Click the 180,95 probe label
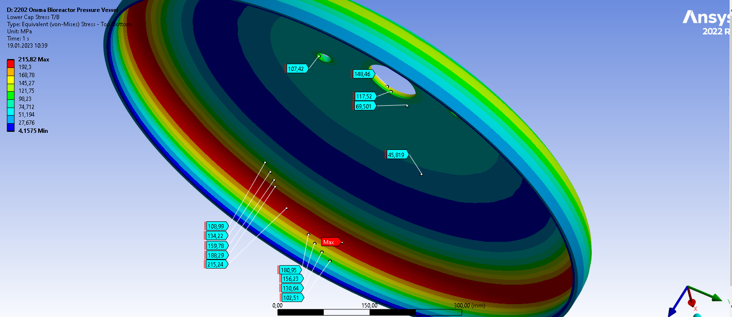 point(290,270)
